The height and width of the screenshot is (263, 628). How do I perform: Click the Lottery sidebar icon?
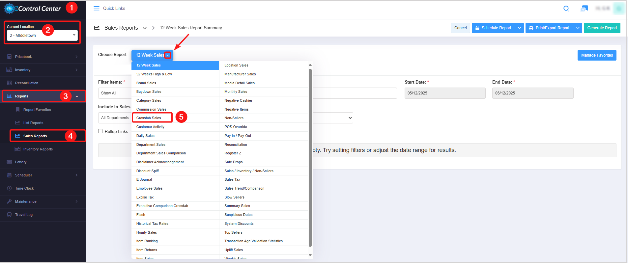click(9, 162)
